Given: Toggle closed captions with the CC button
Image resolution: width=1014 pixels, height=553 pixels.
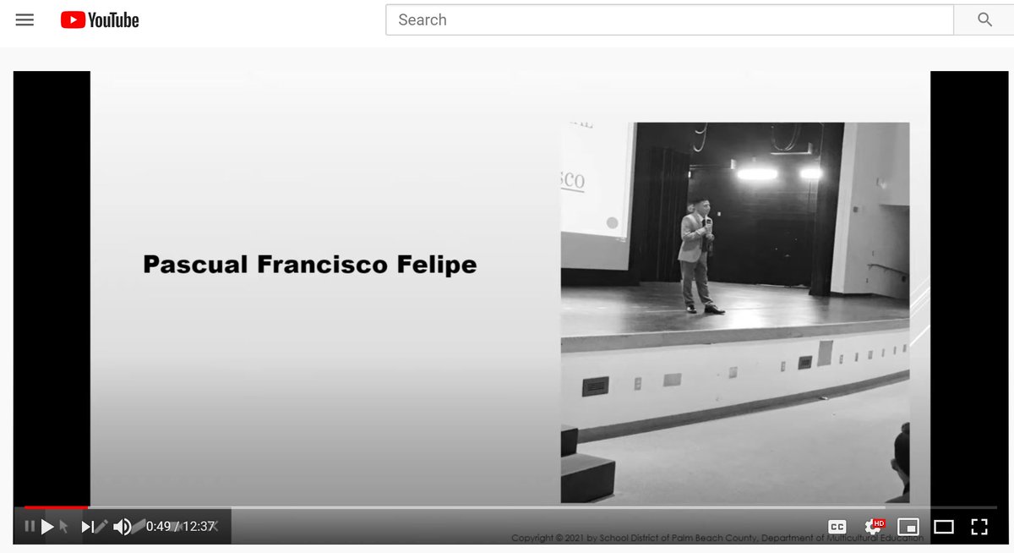Looking at the screenshot, I should tap(837, 527).
